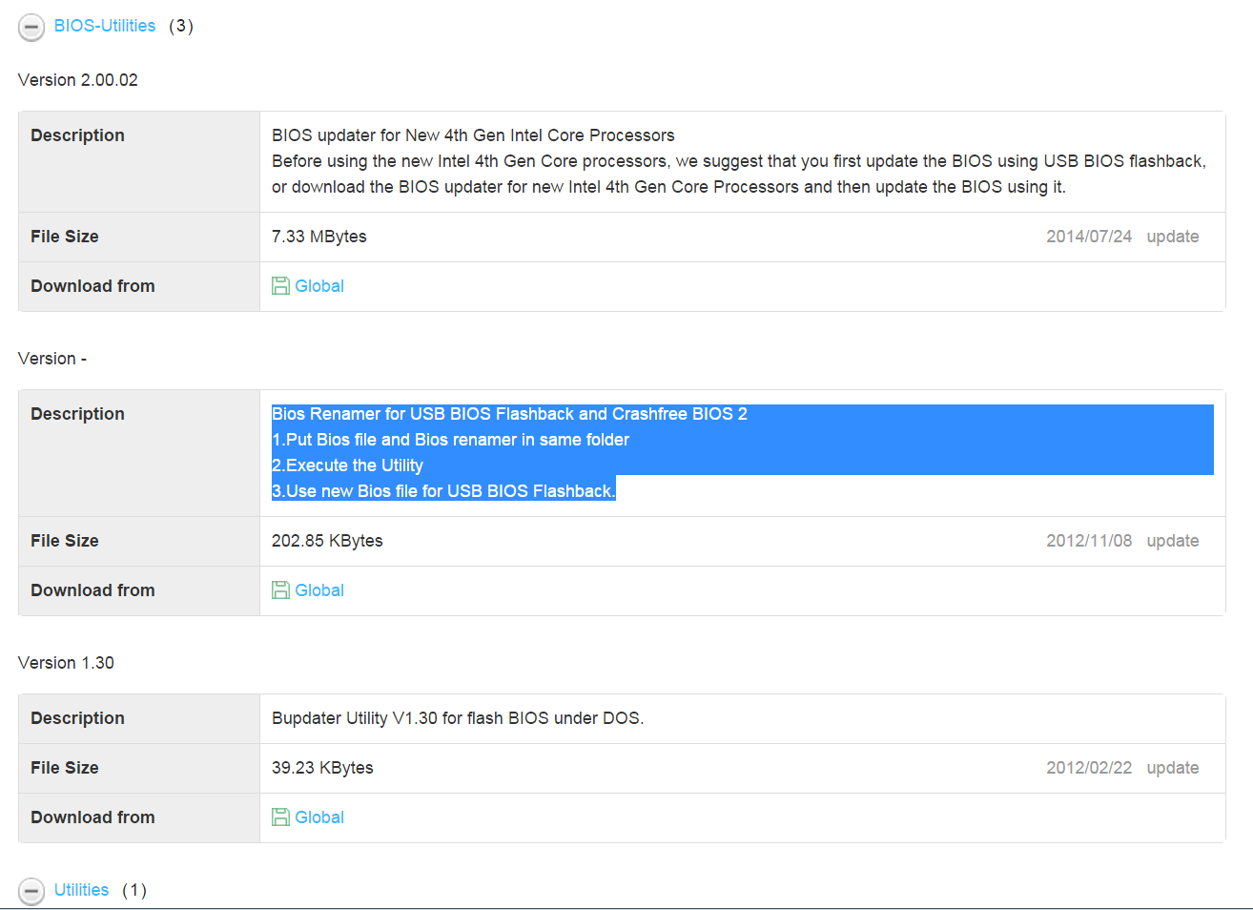This screenshot has height=910, width=1253.
Task: Click the 'Version -' heading
Action: (52, 359)
